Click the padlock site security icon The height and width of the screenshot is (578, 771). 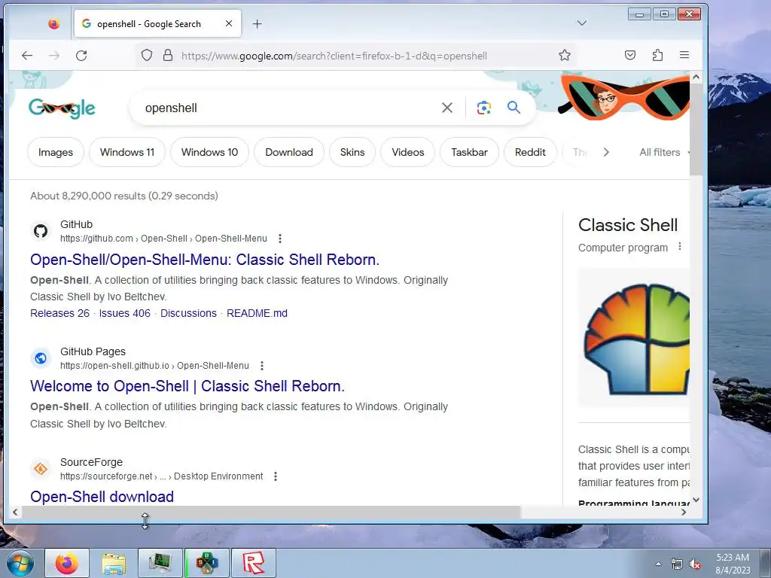coord(168,55)
